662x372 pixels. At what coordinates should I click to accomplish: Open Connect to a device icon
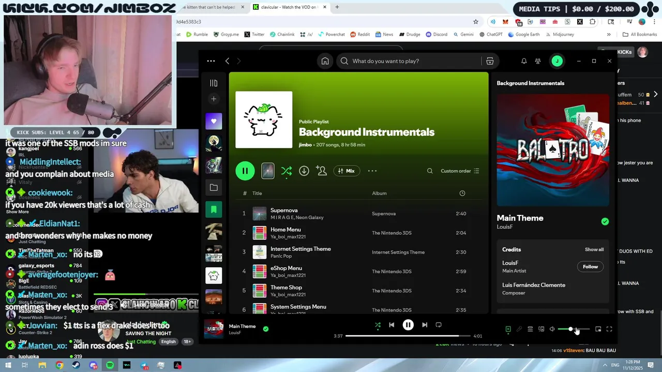coord(541,329)
